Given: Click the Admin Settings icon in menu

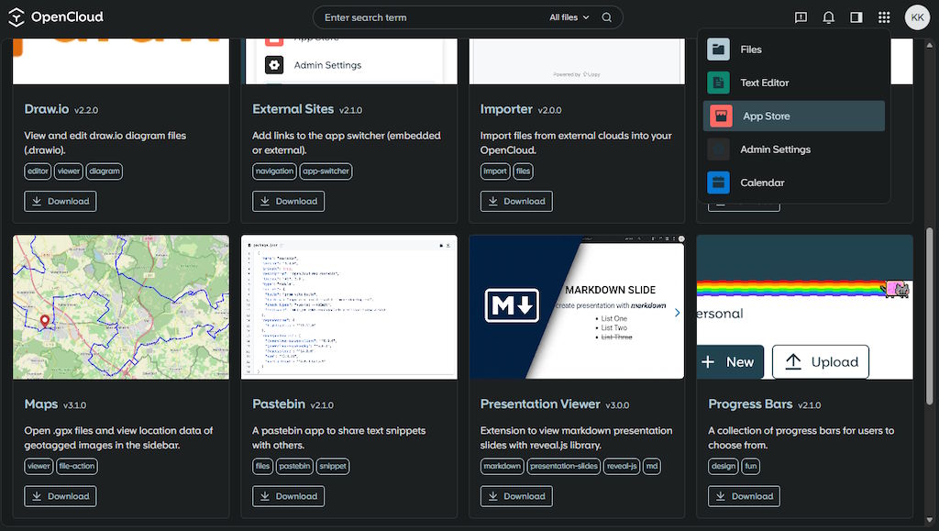Looking at the screenshot, I should tap(719, 149).
